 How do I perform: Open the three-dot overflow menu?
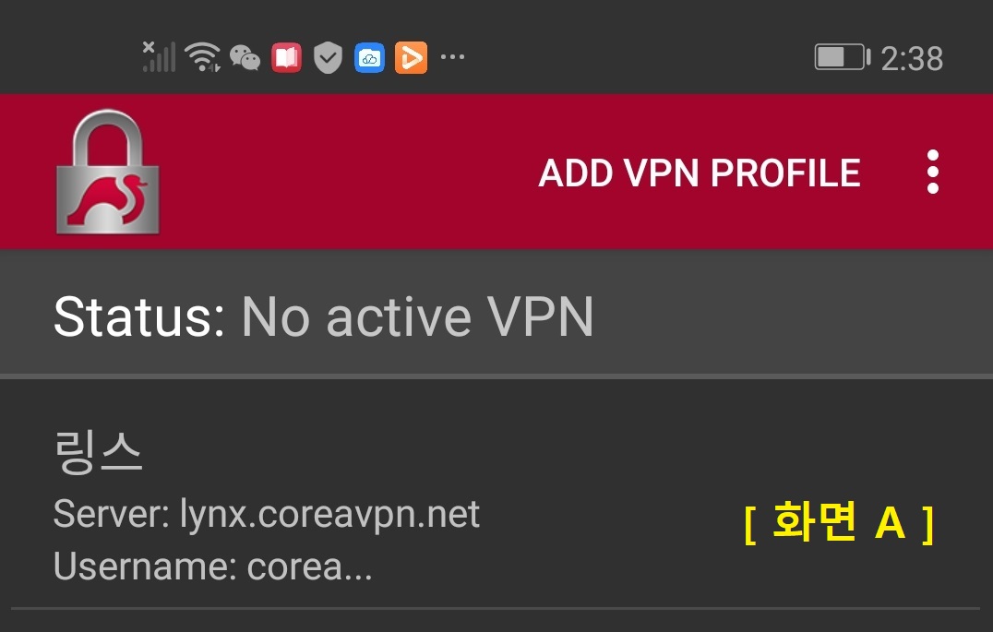pyautogui.click(x=932, y=172)
